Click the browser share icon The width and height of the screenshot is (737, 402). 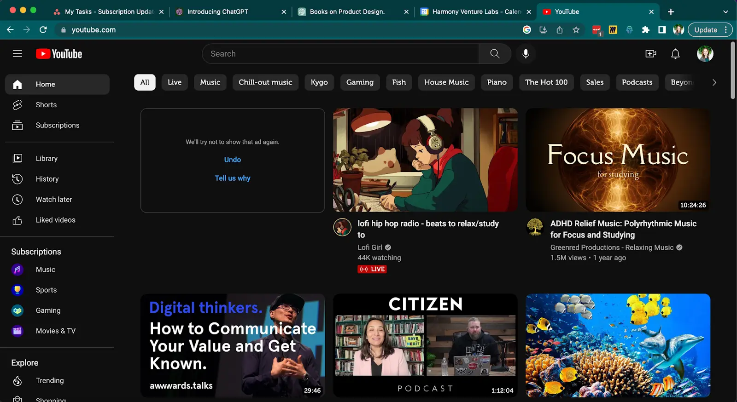pos(560,30)
